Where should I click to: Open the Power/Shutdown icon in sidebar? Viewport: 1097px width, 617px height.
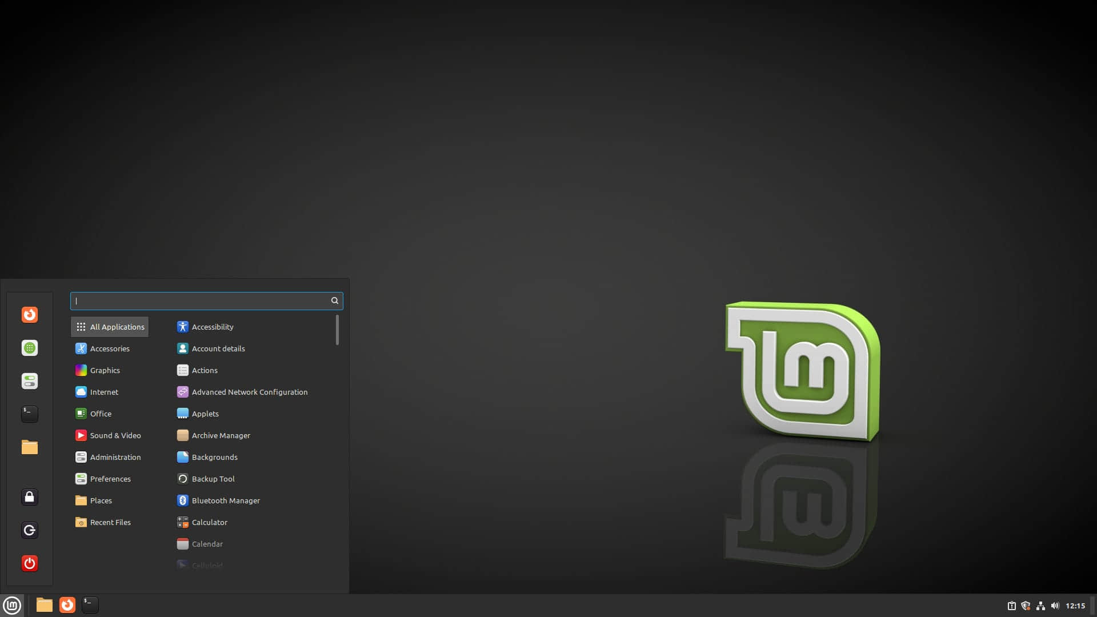click(30, 563)
